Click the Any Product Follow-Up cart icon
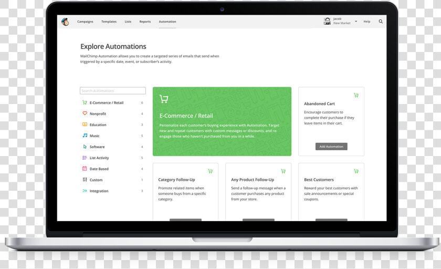441x269 pixels. pos(283,171)
